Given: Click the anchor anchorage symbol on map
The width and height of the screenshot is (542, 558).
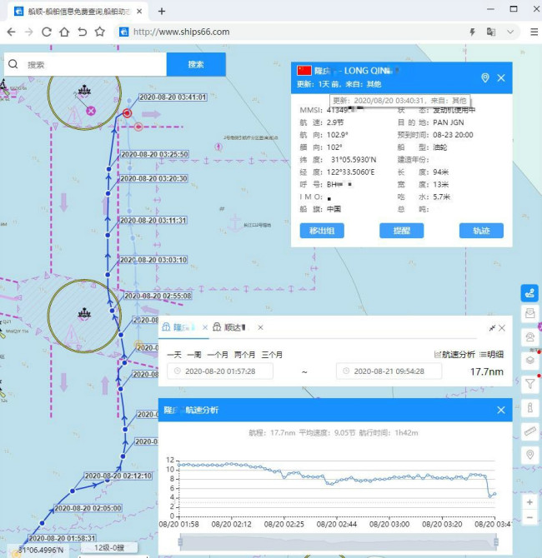Looking at the screenshot, I should pos(234,223).
